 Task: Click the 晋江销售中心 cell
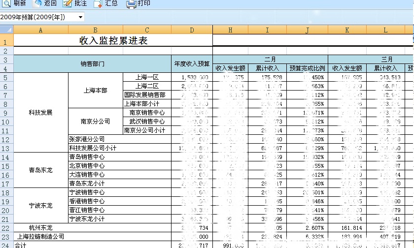pyautogui.click(x=120, y=210)
